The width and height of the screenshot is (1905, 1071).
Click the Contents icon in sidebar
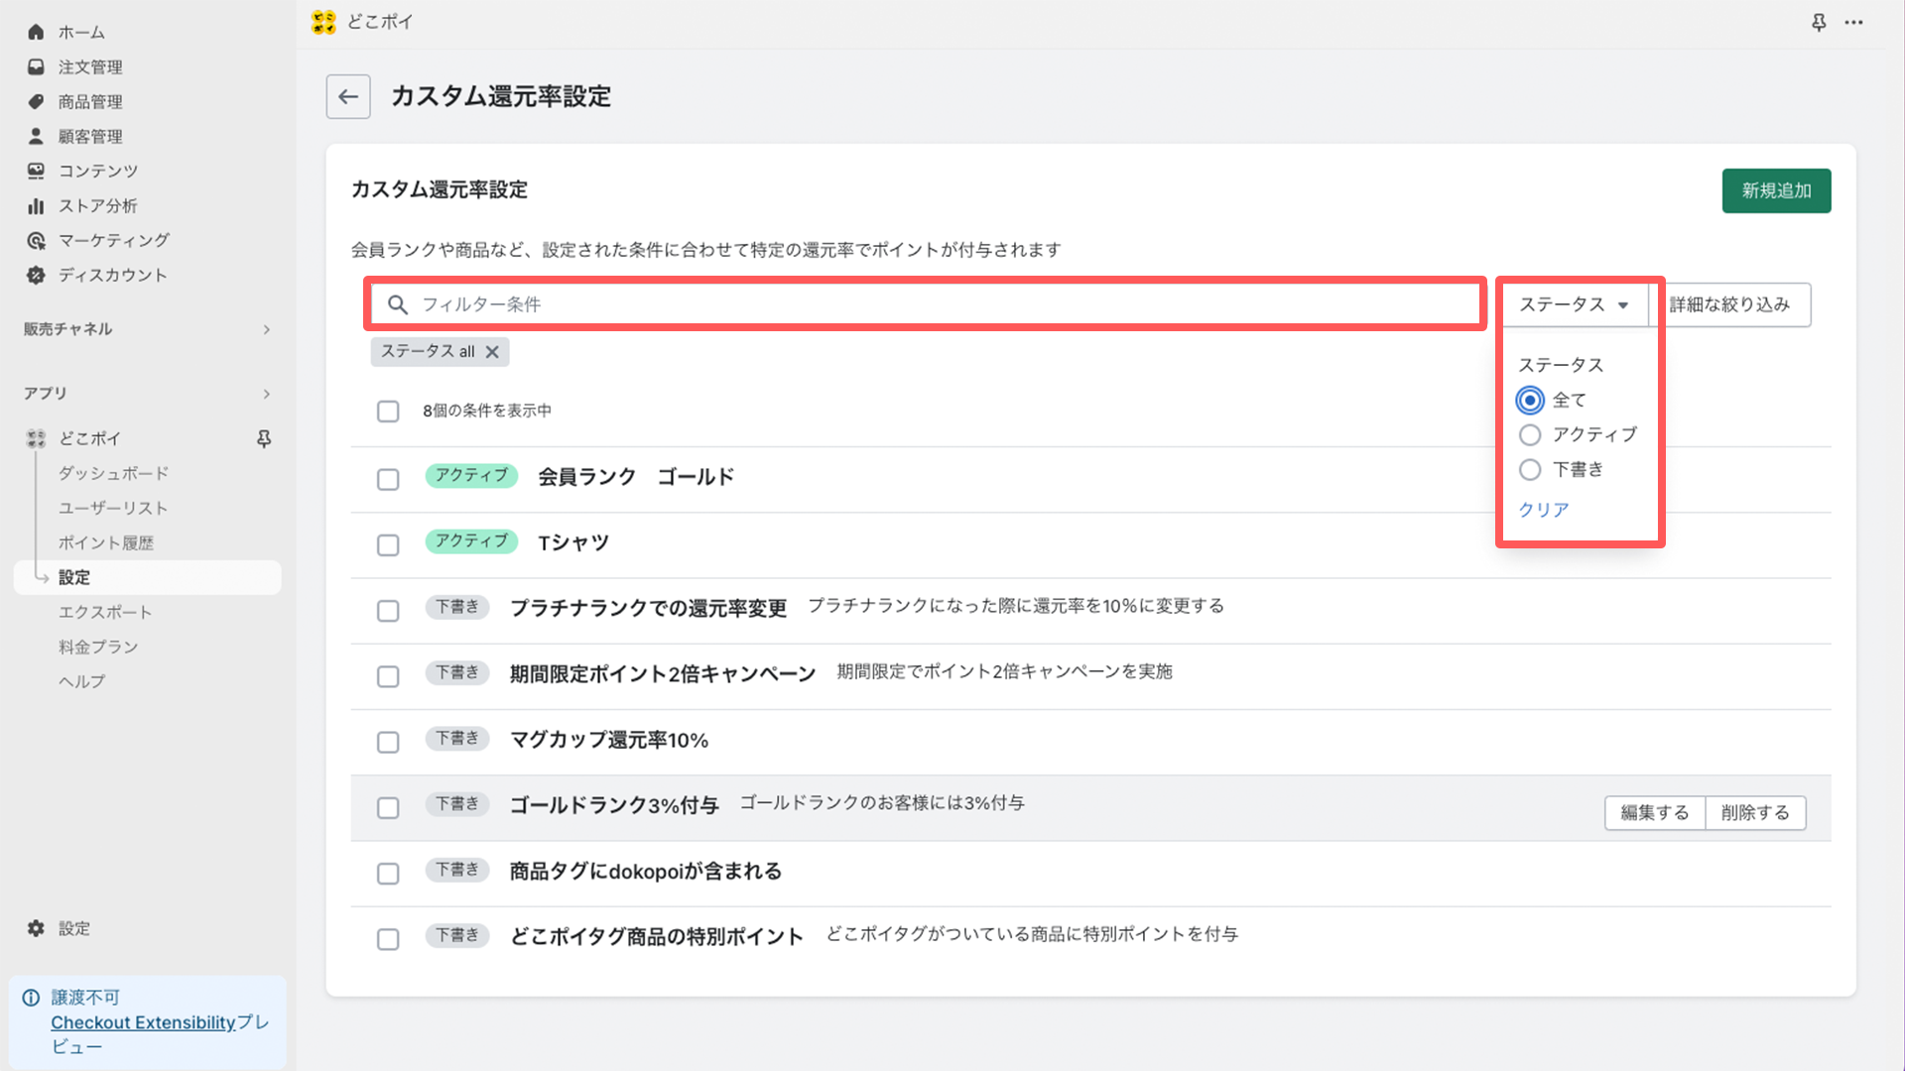pyautogui.click(x=36, y=171)
